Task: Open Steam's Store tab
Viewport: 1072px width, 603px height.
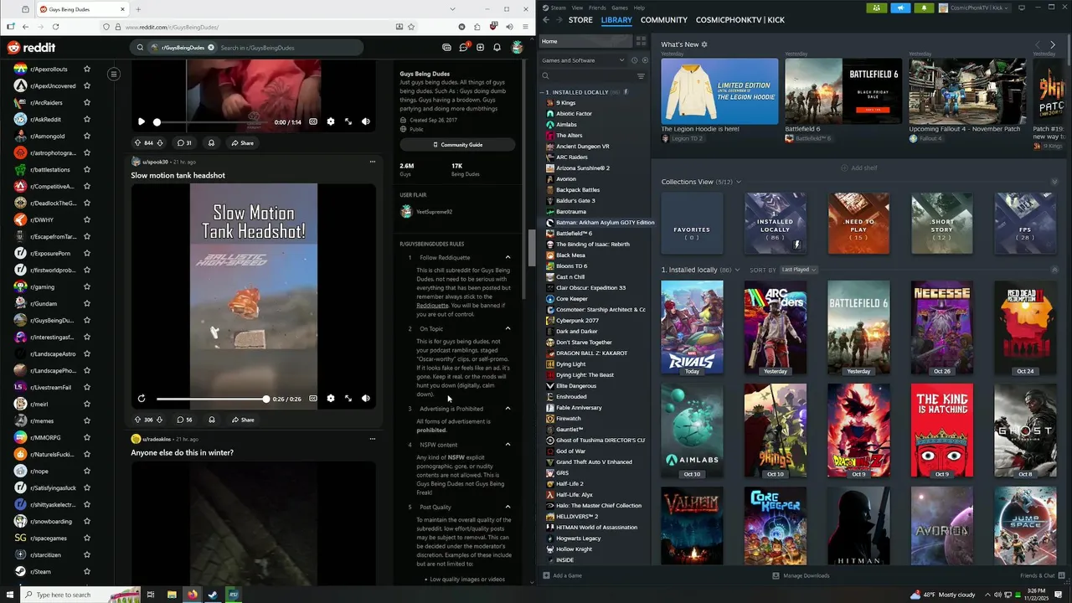Action: click(580, 20)
